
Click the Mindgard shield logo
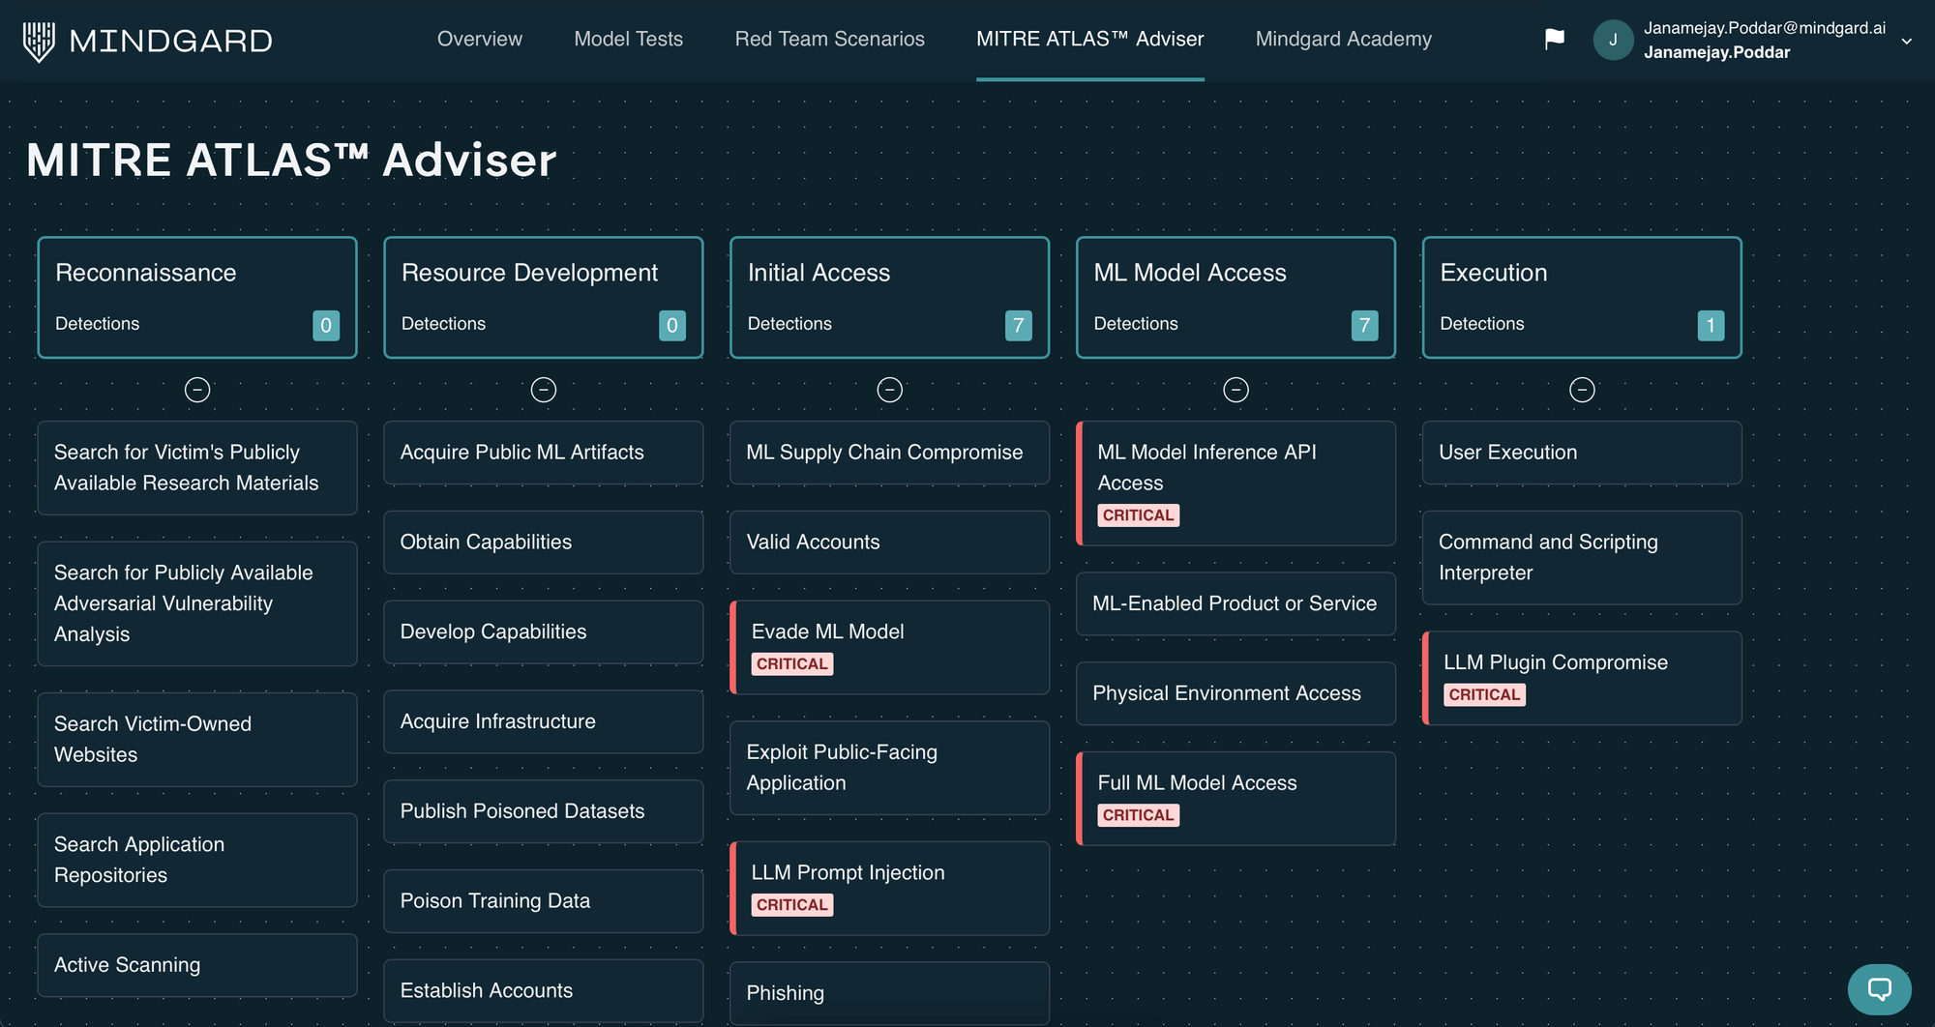click(38, 40)
